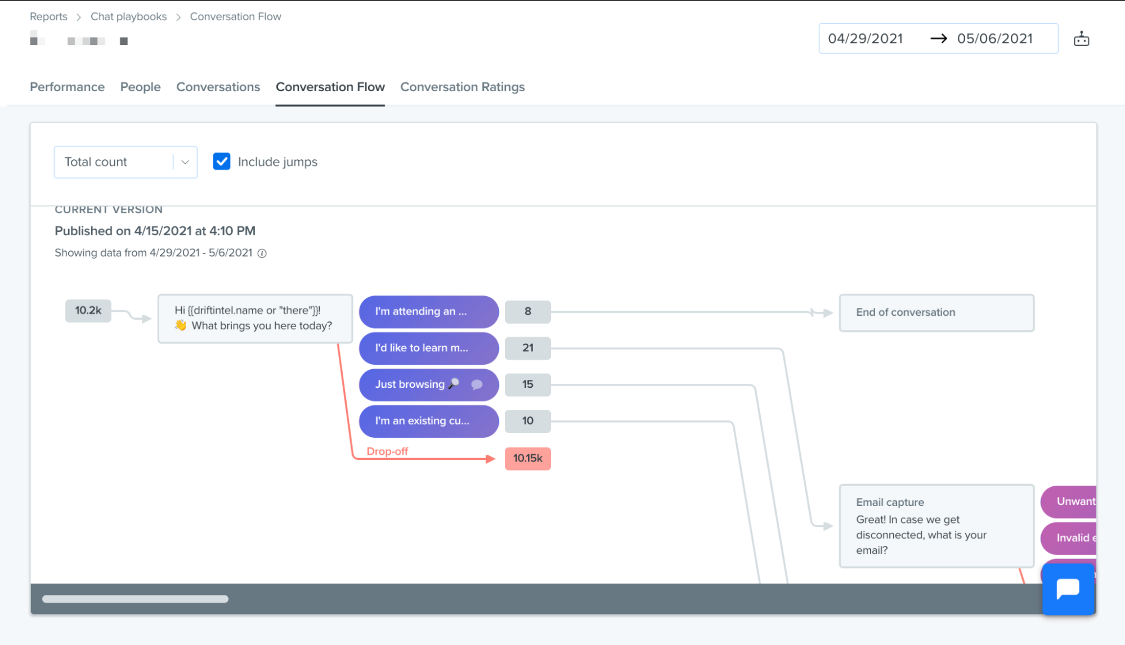Open the blue chat widget bubble

[1068, 589]
